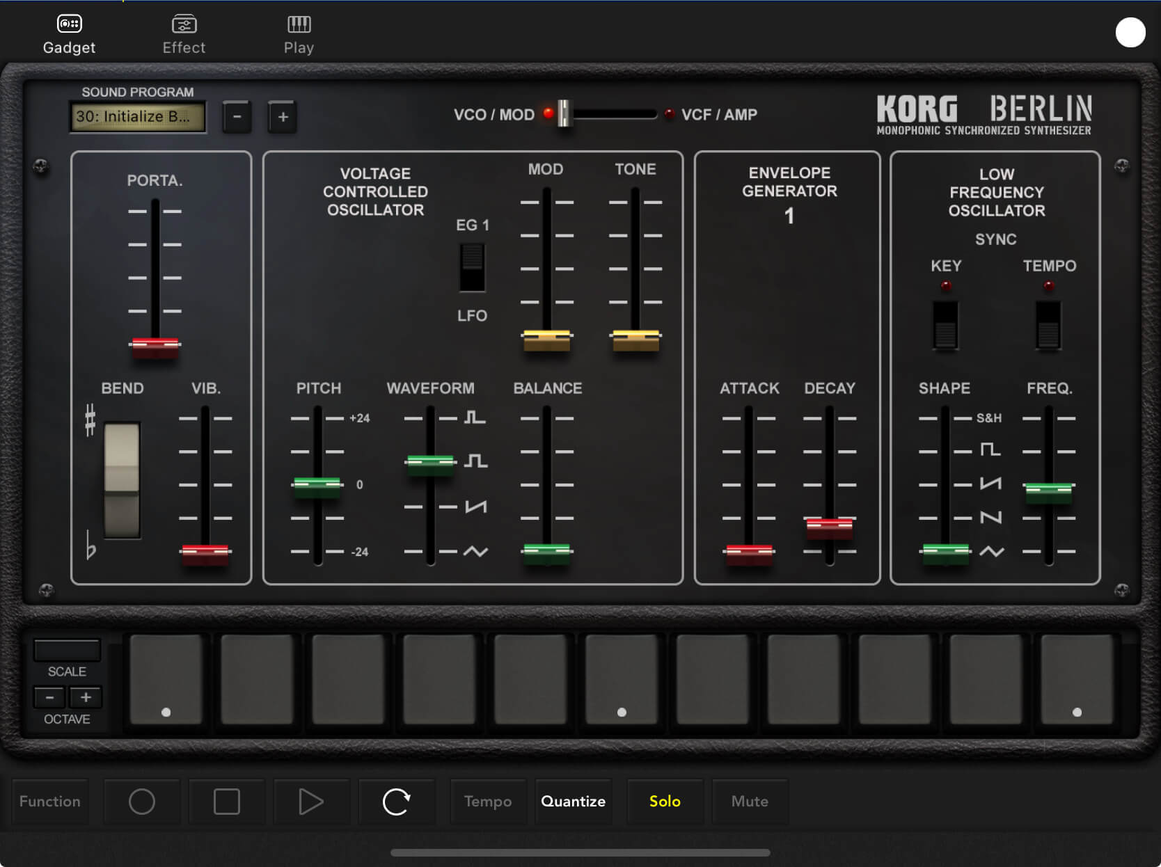The width and height of the screenshot is (1161, 867).
Task: Toggle the LFO KEY sync switch
Action: [x=945, y=325]
